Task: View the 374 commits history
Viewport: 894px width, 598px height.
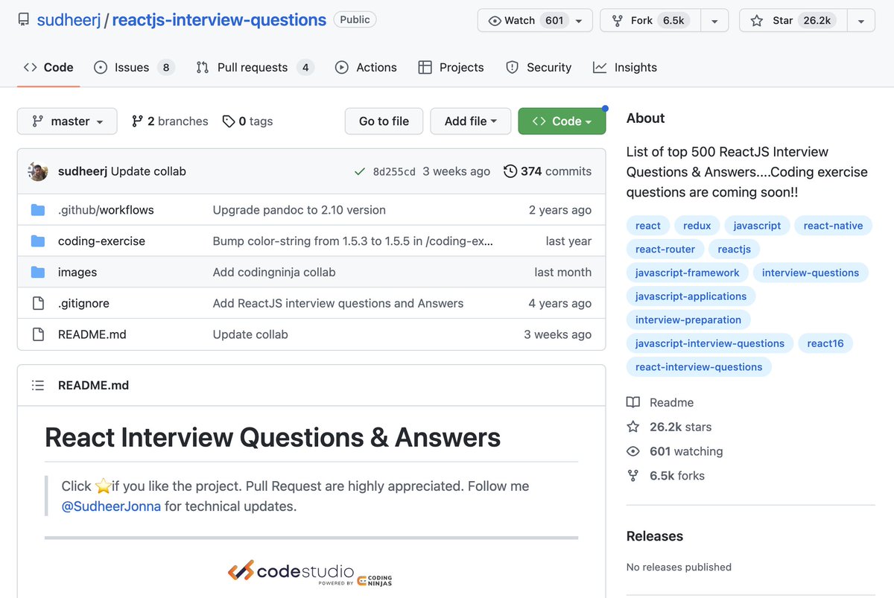Action: click(548, 171)
